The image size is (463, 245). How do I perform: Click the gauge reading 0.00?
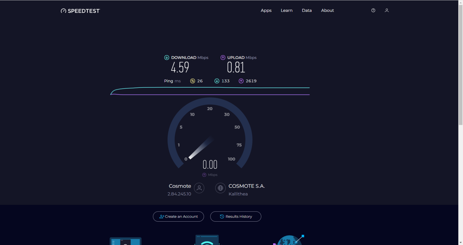210,165
